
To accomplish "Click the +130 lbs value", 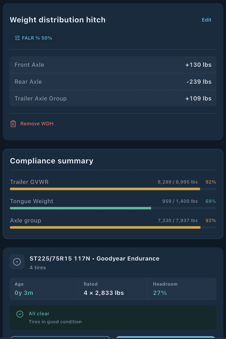I will click(198, 65).
